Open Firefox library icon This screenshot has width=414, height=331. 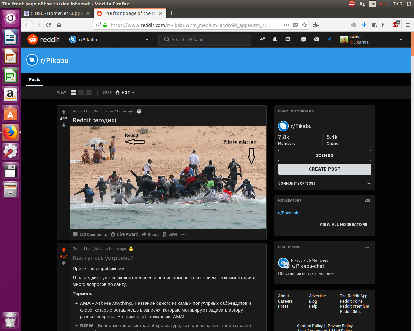[x=375, y=25]
